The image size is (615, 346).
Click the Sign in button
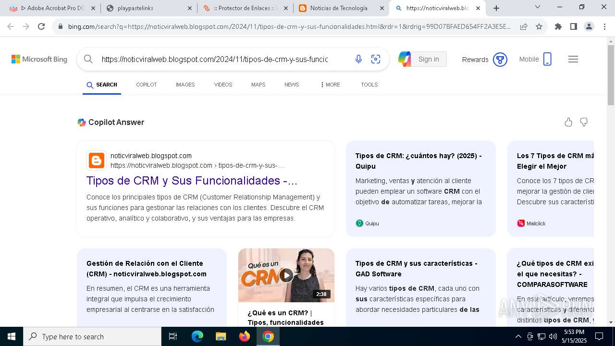tap(429, 59)
